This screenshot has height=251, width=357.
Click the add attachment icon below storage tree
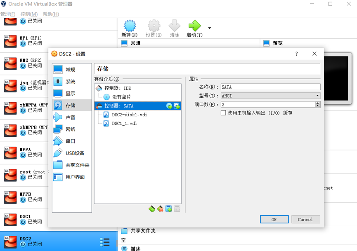pyautogui.click(x=168, y=209)
